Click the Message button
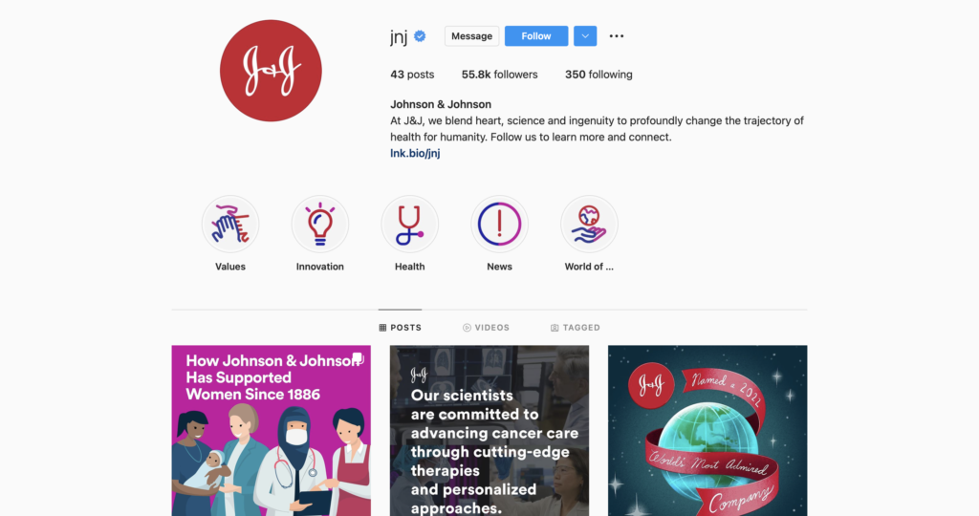The image size is (979, 516). [x=472, y=36]
